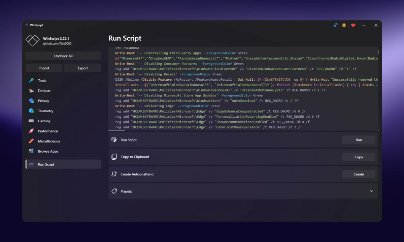Import a configuration with Import button
The width and height of the screenshot is (404, 242).
(x=44, y=68)
